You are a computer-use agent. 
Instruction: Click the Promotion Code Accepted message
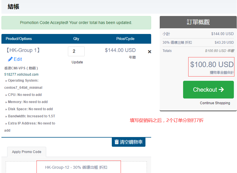(x=76, y=23)
